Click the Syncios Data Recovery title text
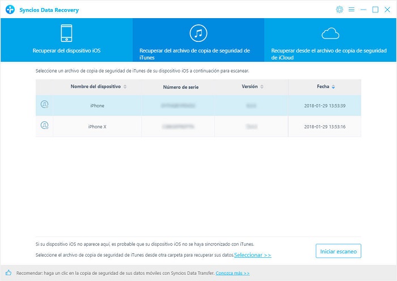The height and width of the screenshot is (281, 397). click(49, 10)
